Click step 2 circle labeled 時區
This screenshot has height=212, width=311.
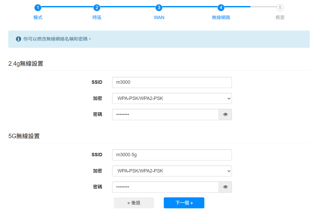pyautogui.click(x=97, y=8)
